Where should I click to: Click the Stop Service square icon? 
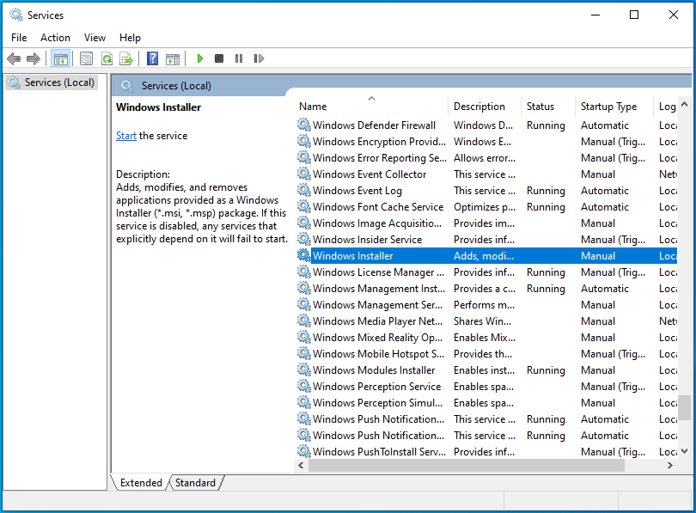(x=219, y=58)
